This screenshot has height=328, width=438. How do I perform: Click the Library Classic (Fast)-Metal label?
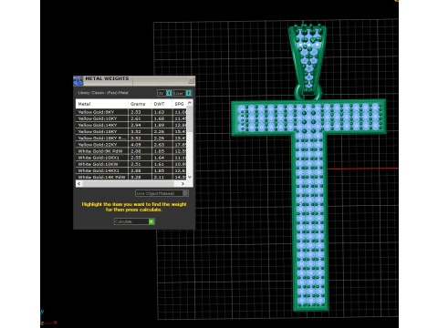103,93
